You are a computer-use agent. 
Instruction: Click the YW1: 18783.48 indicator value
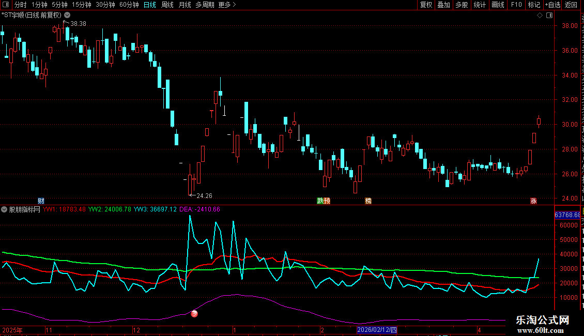coord(64,209)
